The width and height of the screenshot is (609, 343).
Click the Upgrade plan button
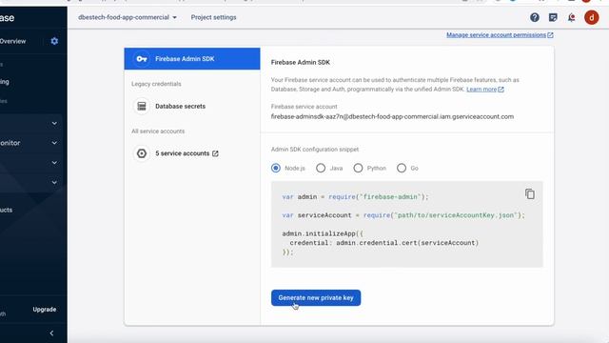(x=45, y=310)
